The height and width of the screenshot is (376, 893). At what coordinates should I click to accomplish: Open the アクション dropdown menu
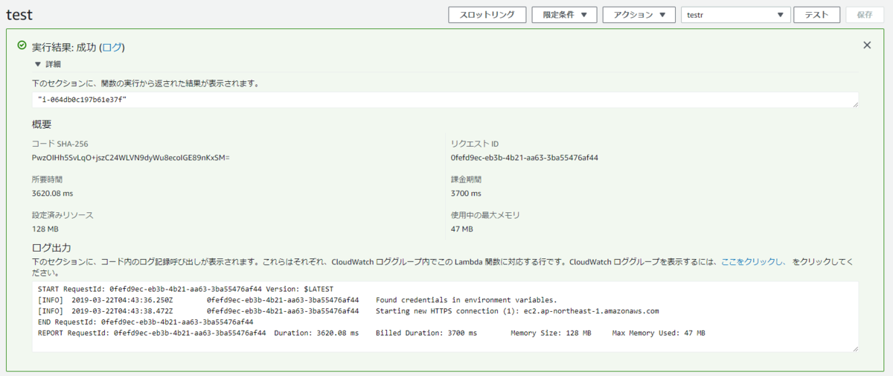pos(638,15)
